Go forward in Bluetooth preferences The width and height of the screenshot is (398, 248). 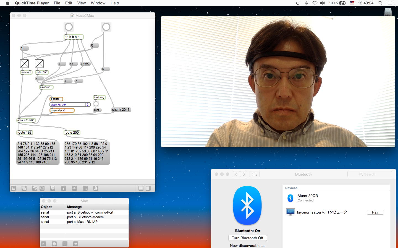coord(244,174)
